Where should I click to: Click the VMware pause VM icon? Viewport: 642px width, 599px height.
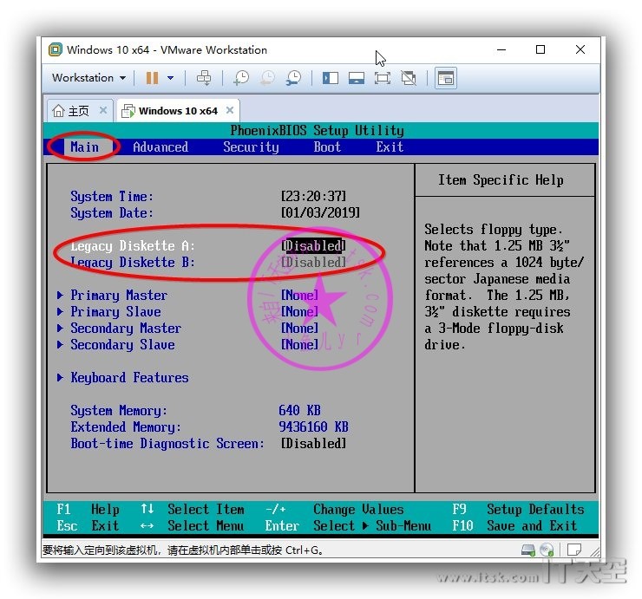pos(152,78)
